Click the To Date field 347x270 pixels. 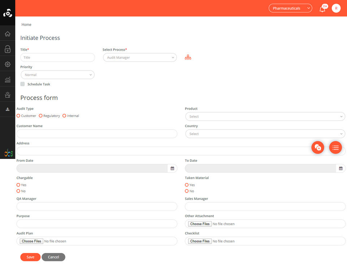(x=261, y=168)
